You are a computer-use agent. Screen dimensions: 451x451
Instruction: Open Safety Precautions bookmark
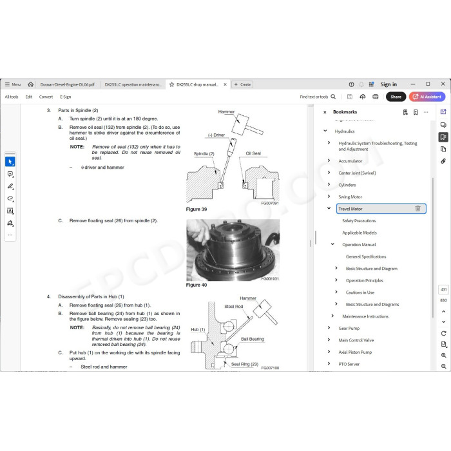point(359,220)
